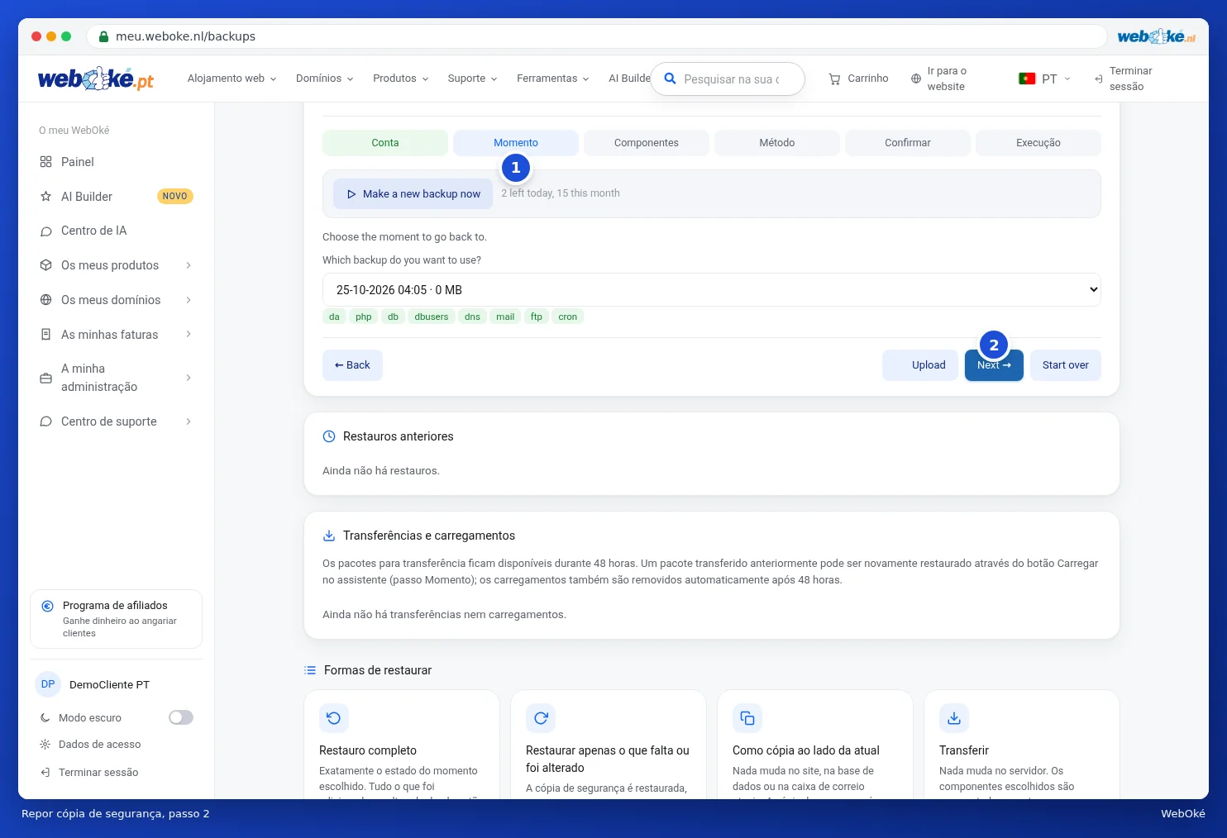Click the shopping cart icon
The image size is (1227, 838).
(834, 79)
